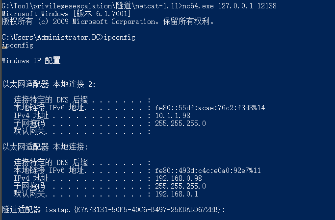This screenshot has height=220, width=335.
Task: Click the nc64.exe command text
Action: pos(198,6)
